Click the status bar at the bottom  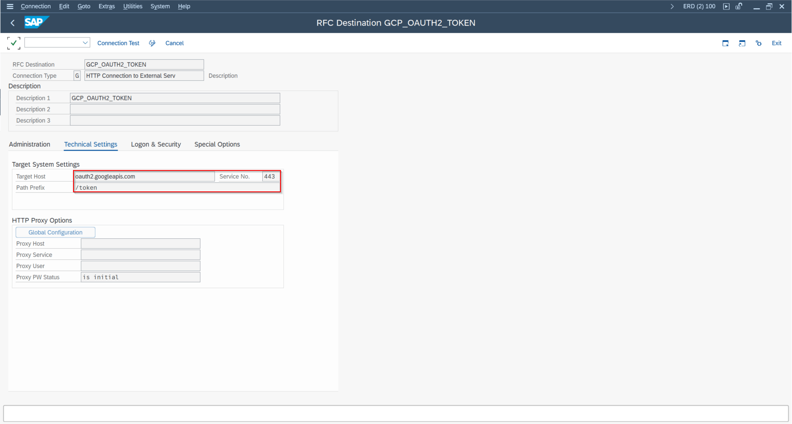(x=396, y=413)
